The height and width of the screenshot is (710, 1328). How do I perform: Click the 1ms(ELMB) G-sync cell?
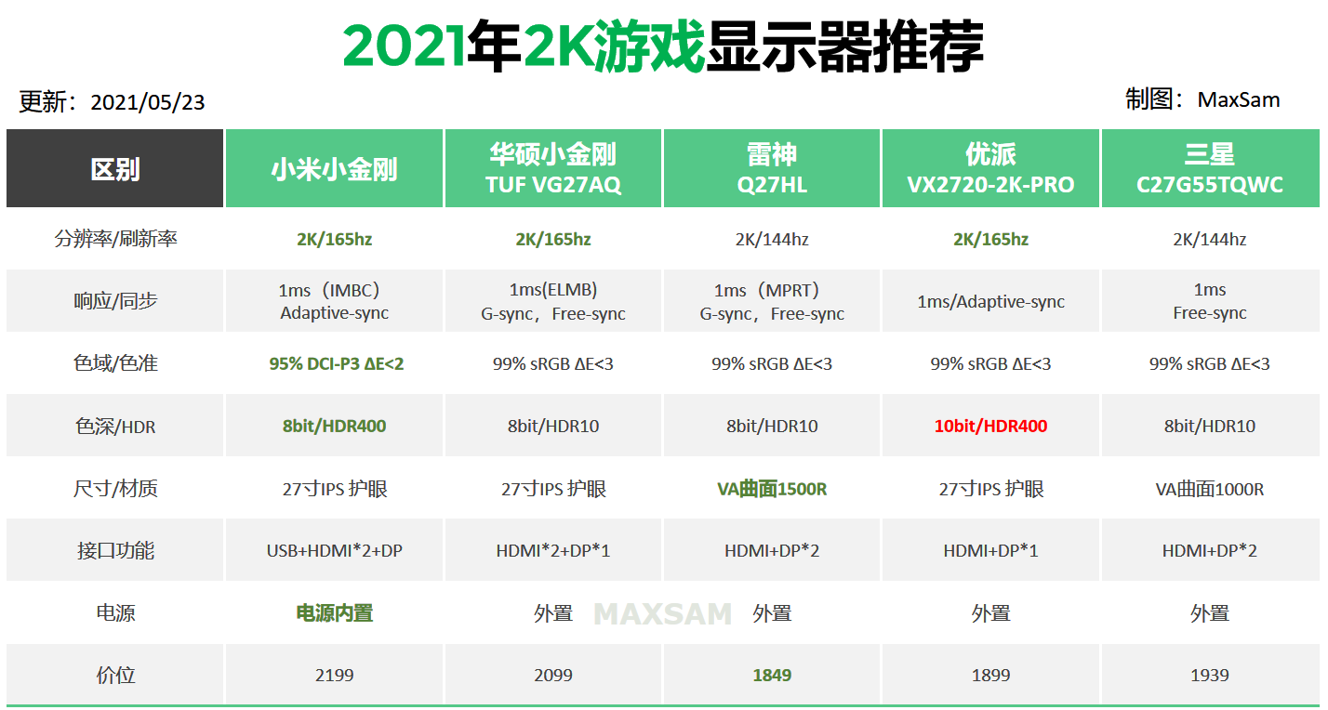[553, 301]
